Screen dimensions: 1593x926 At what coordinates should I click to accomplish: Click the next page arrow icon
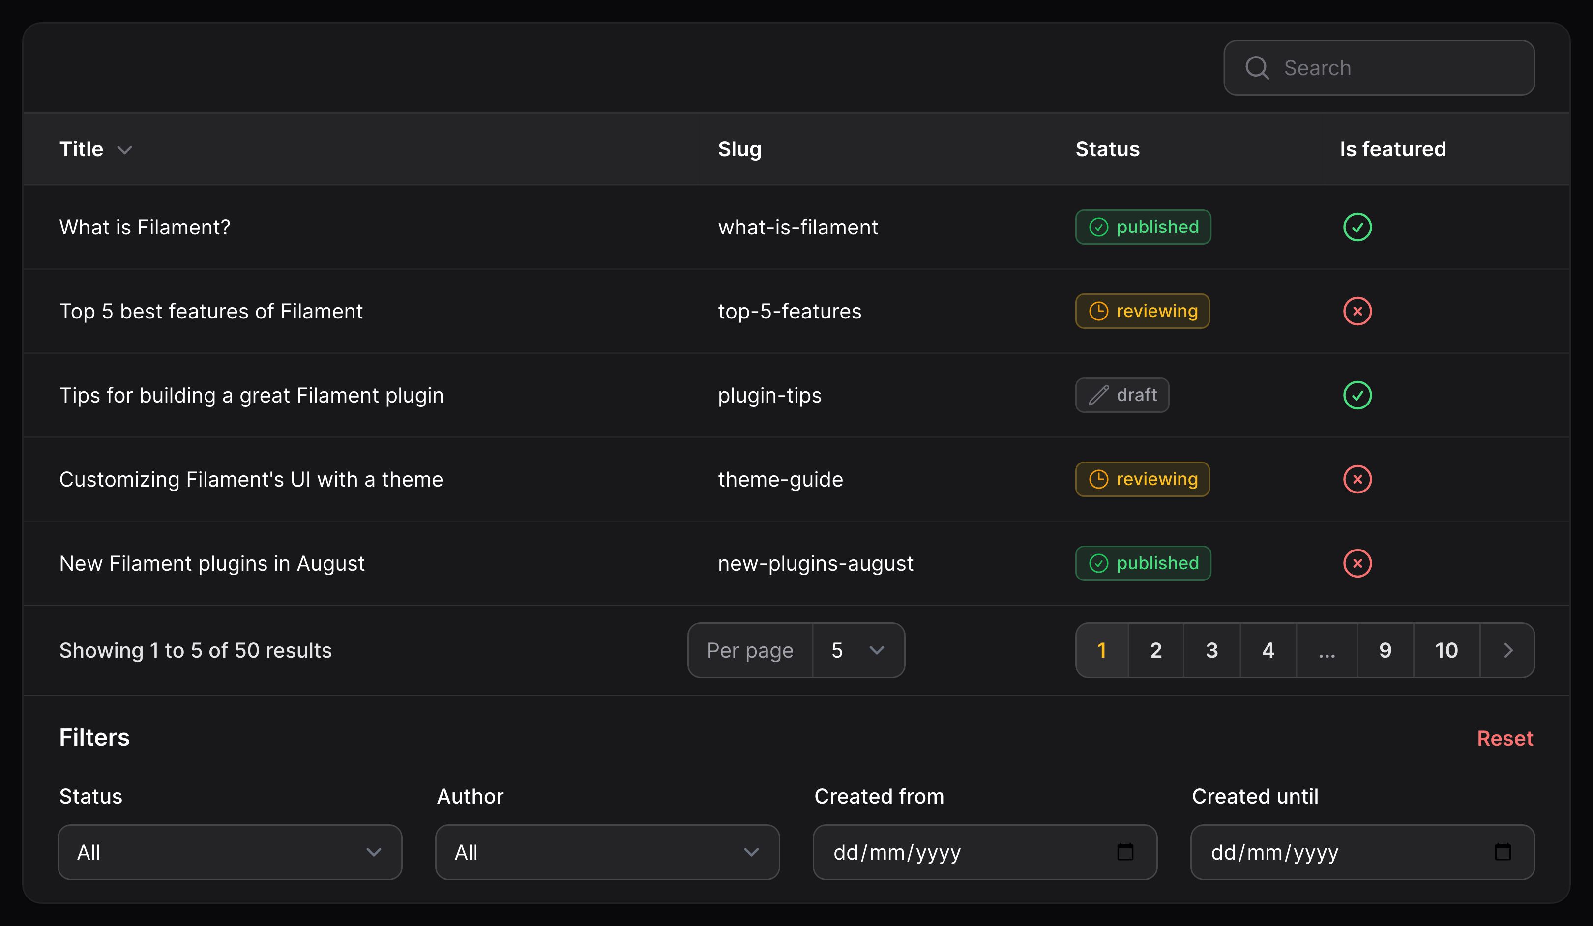point(1507,650)
